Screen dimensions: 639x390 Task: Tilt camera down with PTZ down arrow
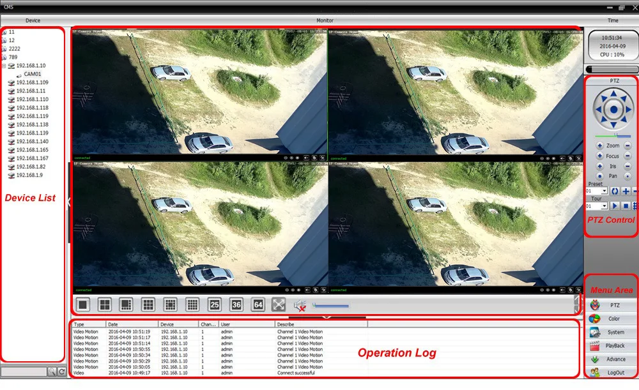[x=613, y=124]
